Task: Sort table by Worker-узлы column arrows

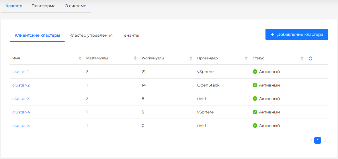Action: point(191,58)
